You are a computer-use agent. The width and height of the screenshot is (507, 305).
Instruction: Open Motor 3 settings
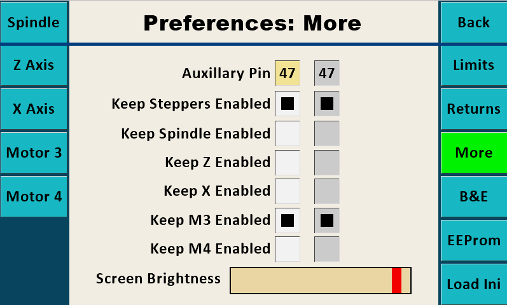coord(34,152)
